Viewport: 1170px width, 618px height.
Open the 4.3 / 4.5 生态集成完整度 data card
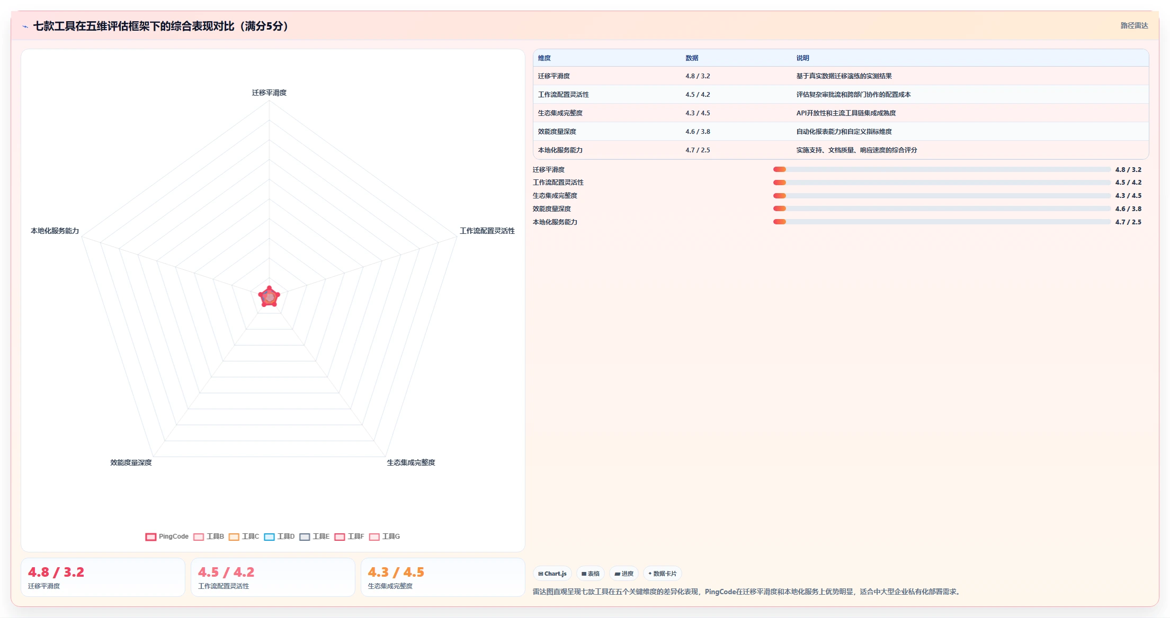[443, 577]
